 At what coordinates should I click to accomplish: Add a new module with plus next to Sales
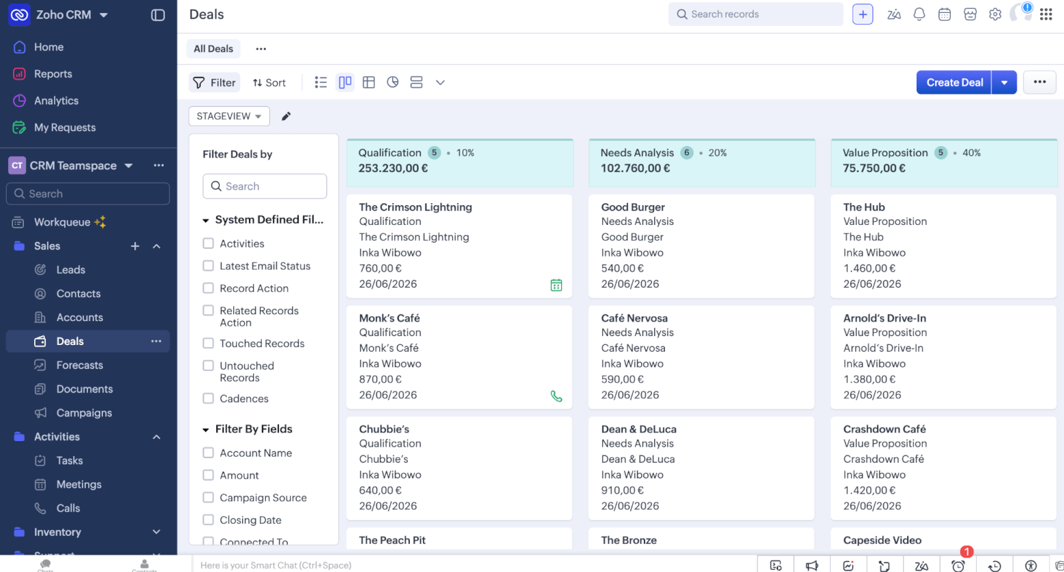pos(135,246)
